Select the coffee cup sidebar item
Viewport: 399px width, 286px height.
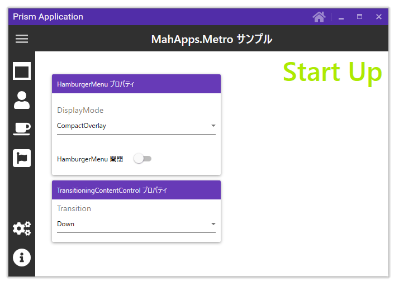[22, 129]
